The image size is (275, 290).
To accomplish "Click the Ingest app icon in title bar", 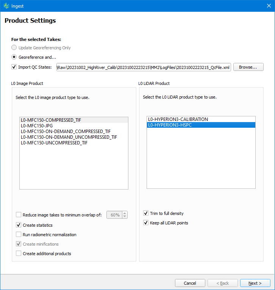I will pos(6,6).
